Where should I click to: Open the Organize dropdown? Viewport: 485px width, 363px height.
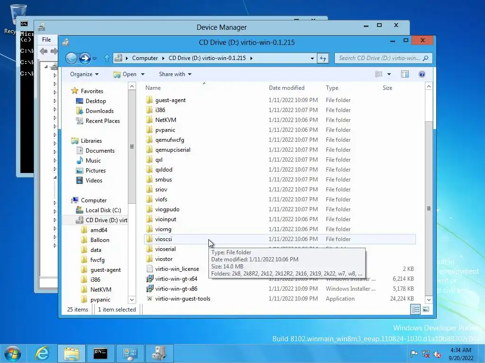pyautogui.click(x=84, y=74)
